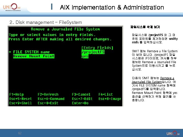
Task: Click the Type or select values instruction line
Action: pos(52,35)
